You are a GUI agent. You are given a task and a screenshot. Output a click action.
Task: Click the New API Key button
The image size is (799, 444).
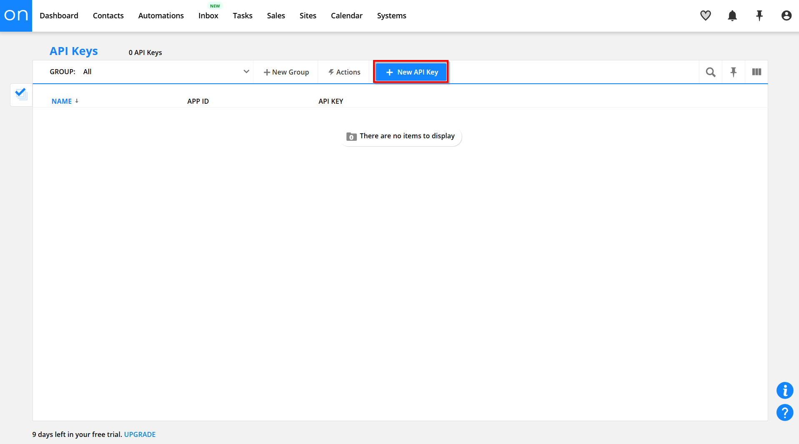(411, 72)
